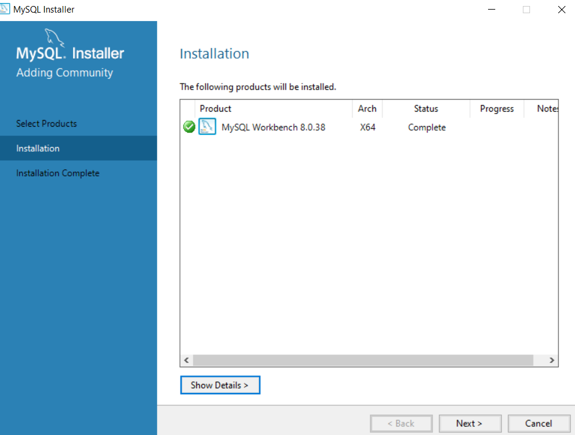
Task: Click the Status column header
Action: pos(426,109)
